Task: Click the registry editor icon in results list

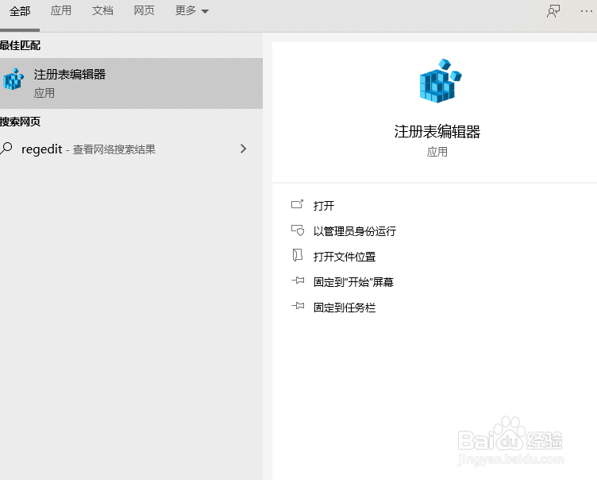Action: (x=13, y=79)
